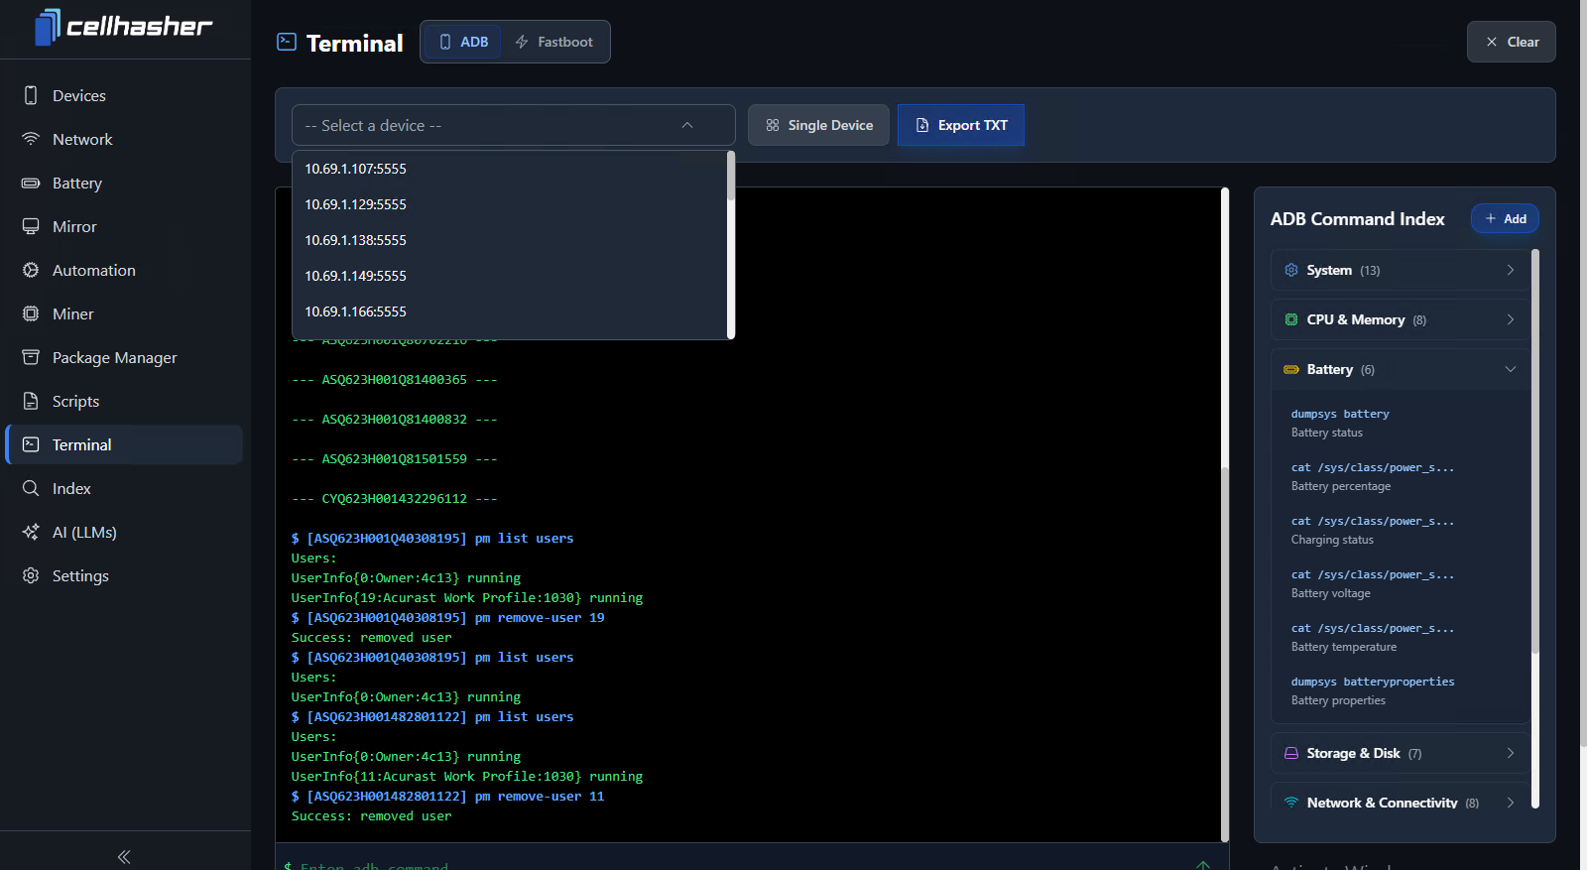Click the Mirror monitor icon
The width and height of the screenshot is (1587, 870).
coord(31,226)
